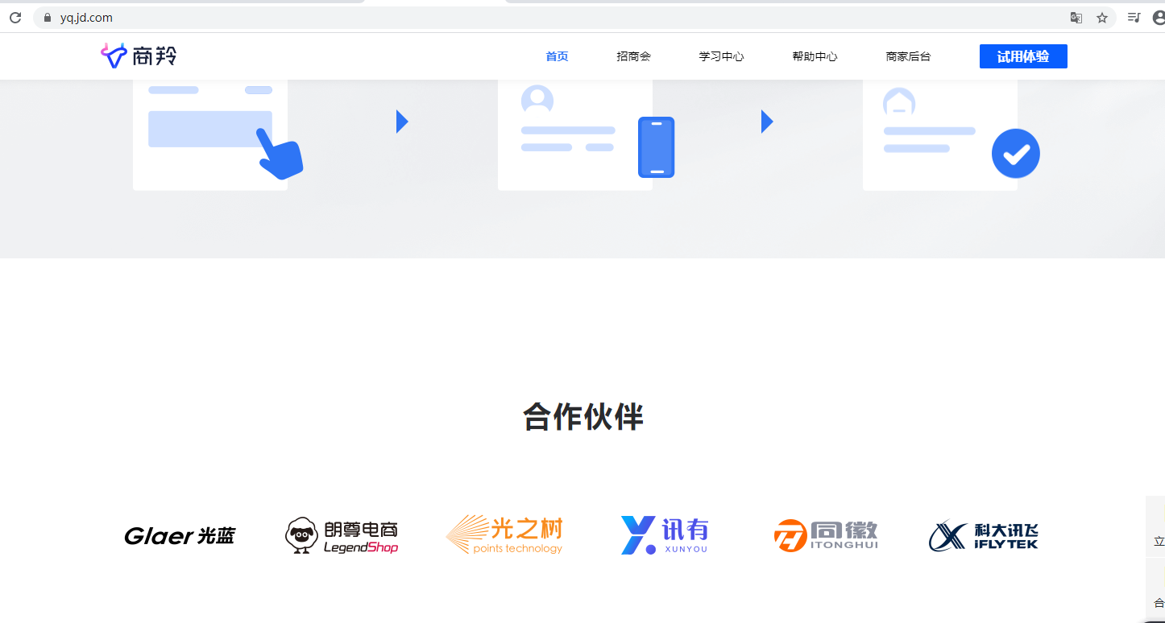Open the media control icon in toolbar
The width and height of the screenshot is (1165, 623).
[x=1134, y=18]
